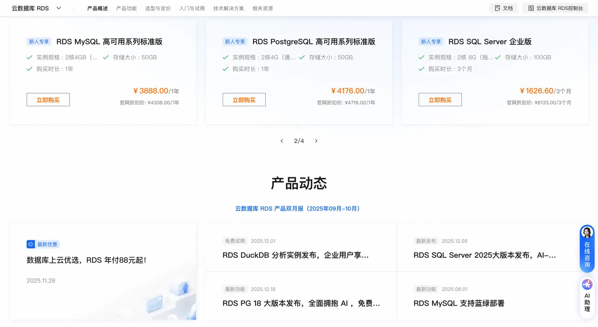Click the console icon beside RDS控制台
The width and height of the screenshot is (598, 327).
531,8
